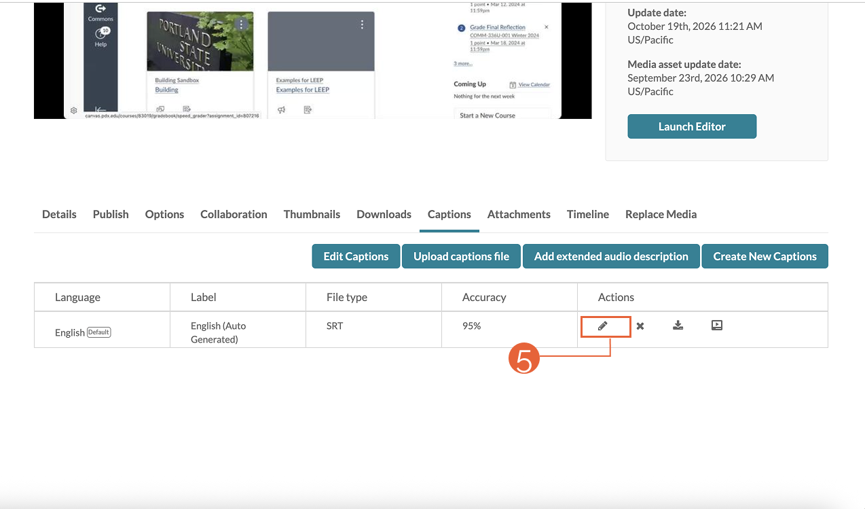Click the October 19th, 2026 update date value
The image size is (865, 509).
click(695, 33)
